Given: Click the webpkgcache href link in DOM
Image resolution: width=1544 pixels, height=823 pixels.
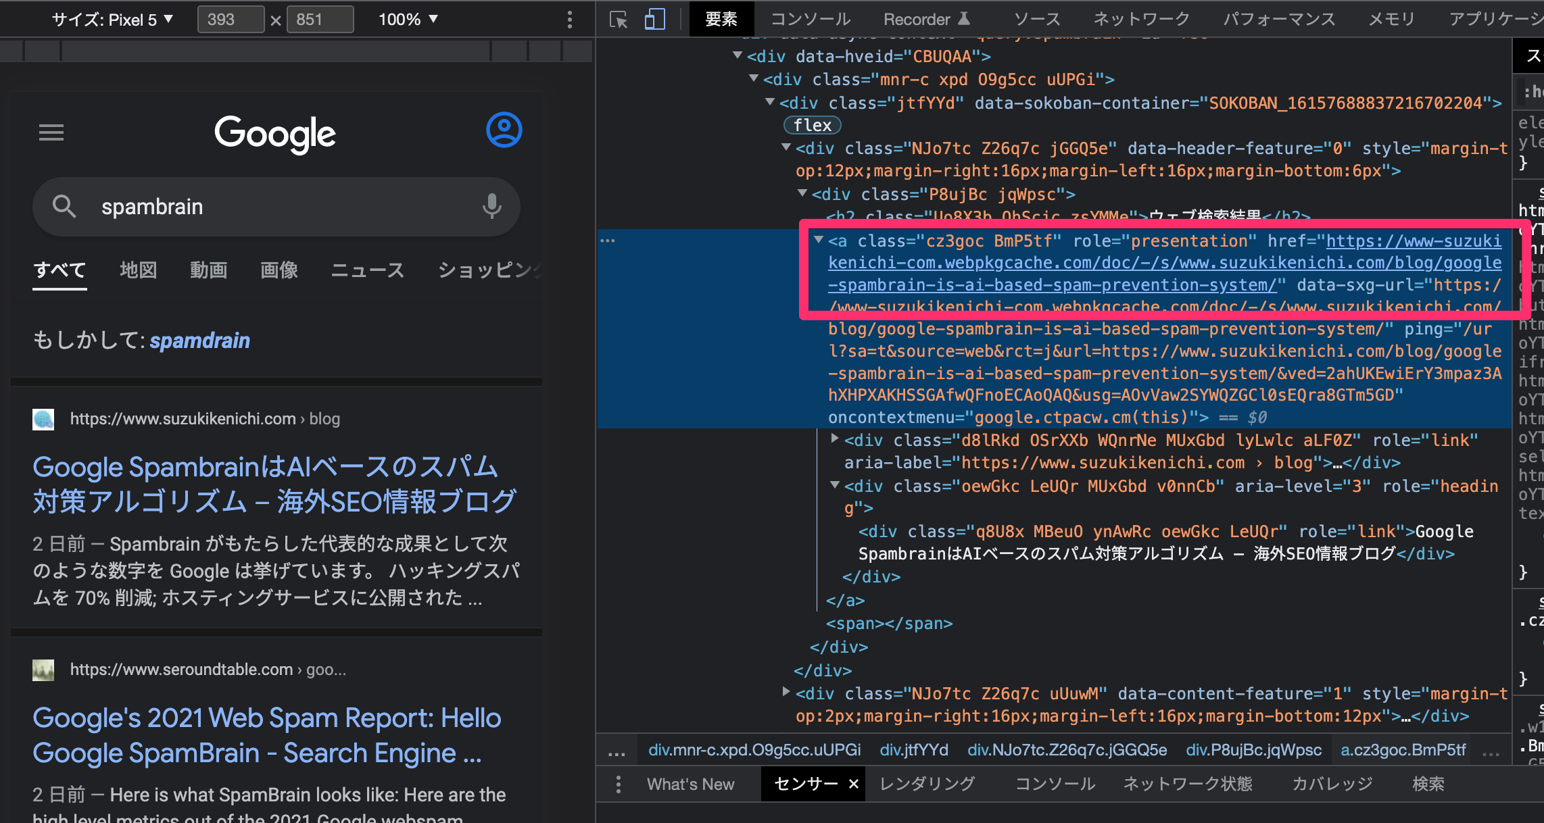Looking at the screenshot, I should coord(1165,263).
